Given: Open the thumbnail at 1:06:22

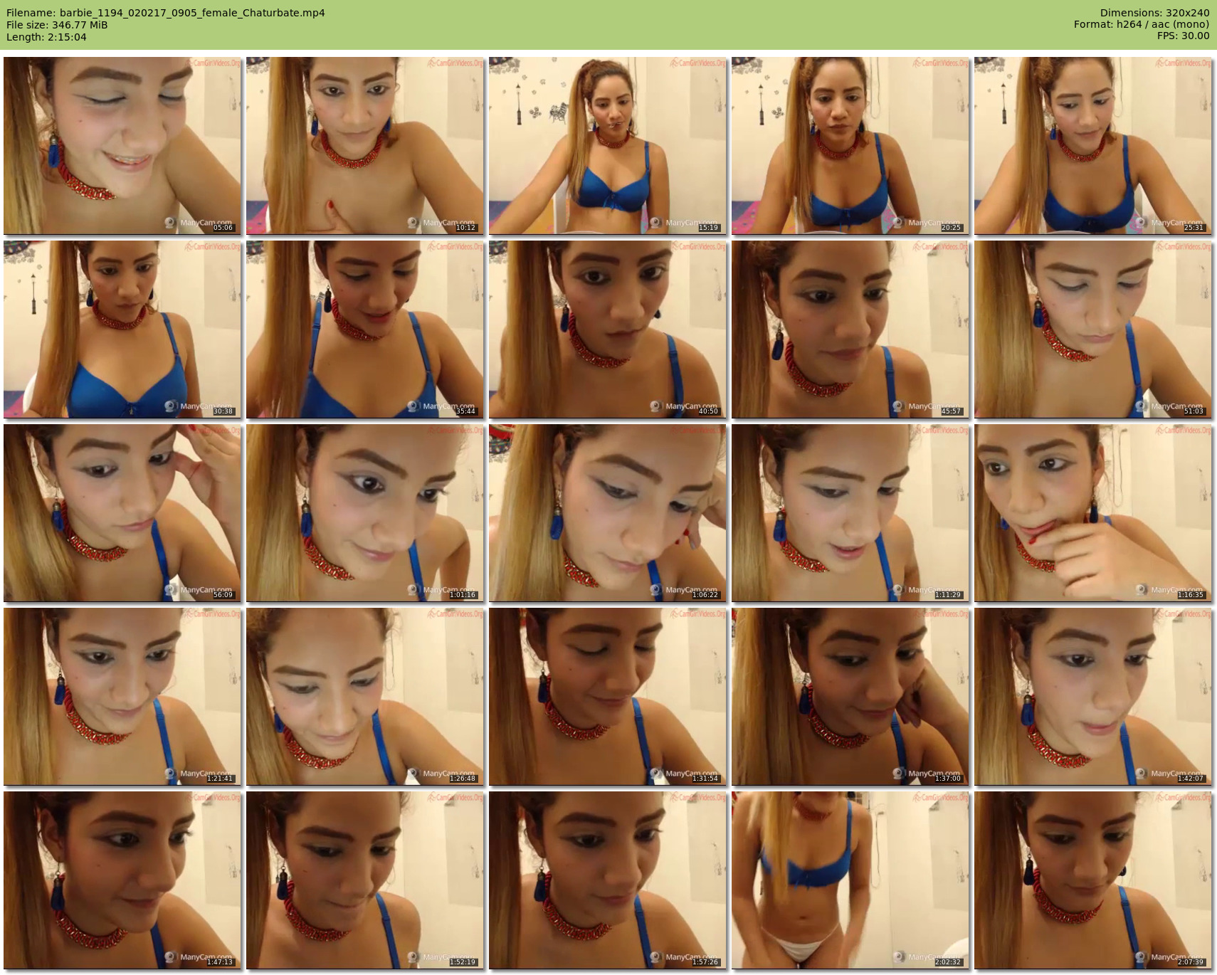Looking at the screenshot, I should click(608, 513).
